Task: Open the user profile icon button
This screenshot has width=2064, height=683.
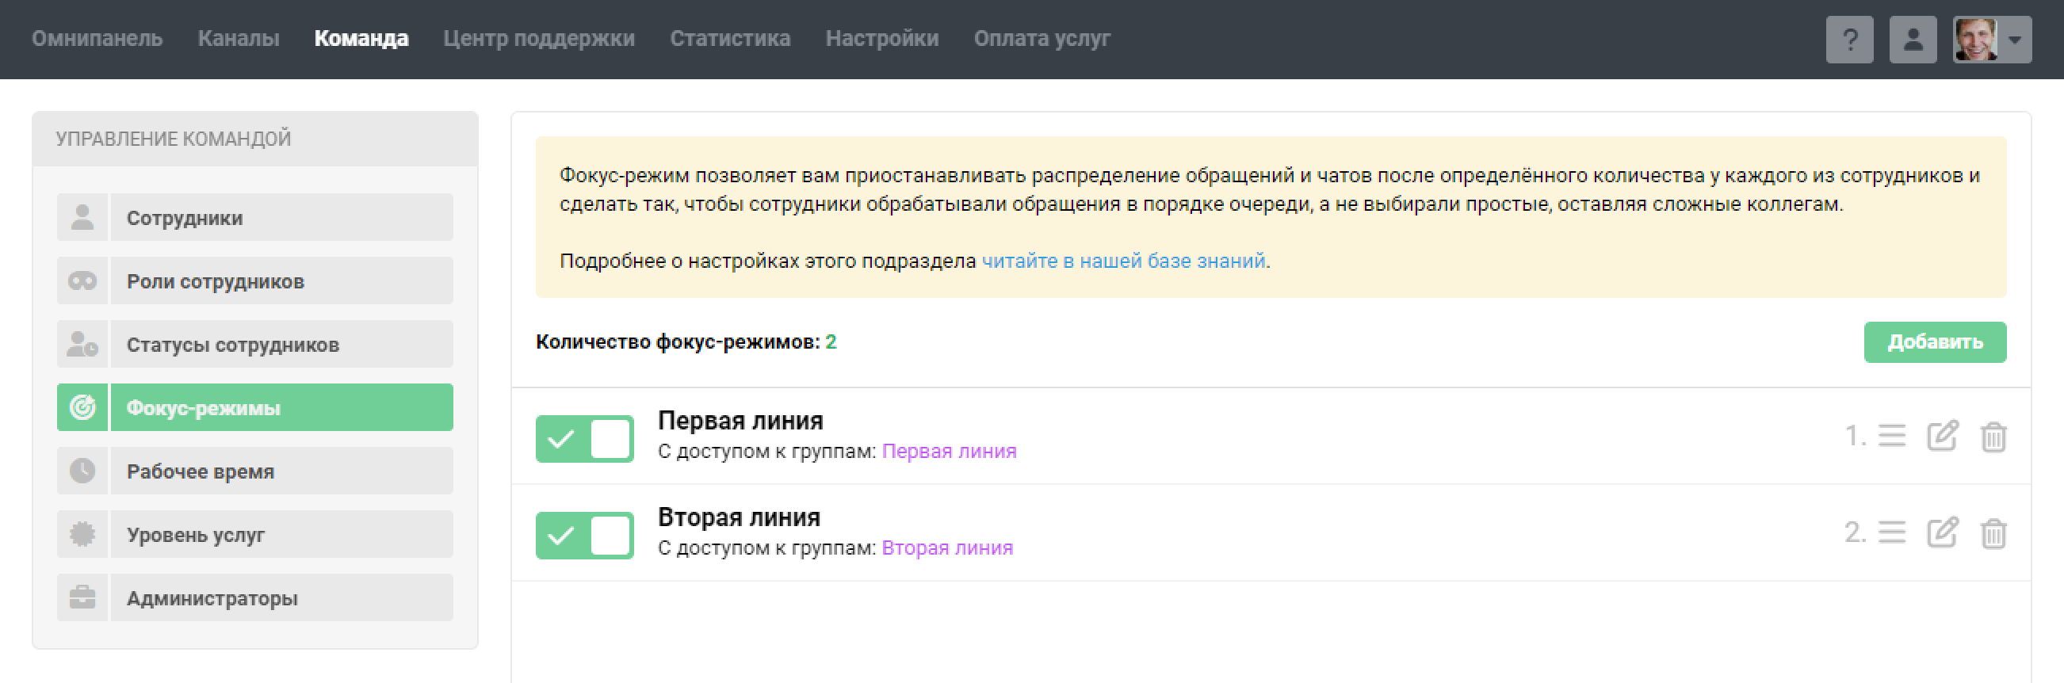Action: tap(1912, 40)
